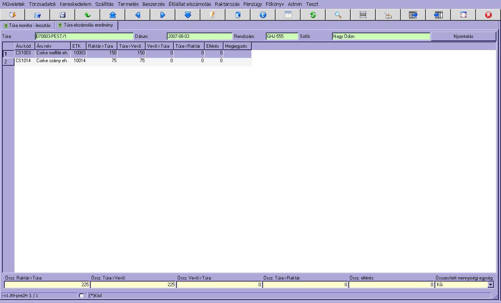Screen dimensions: 501x303
Task: Open the Szállítás menu
Action: [104, 4]
